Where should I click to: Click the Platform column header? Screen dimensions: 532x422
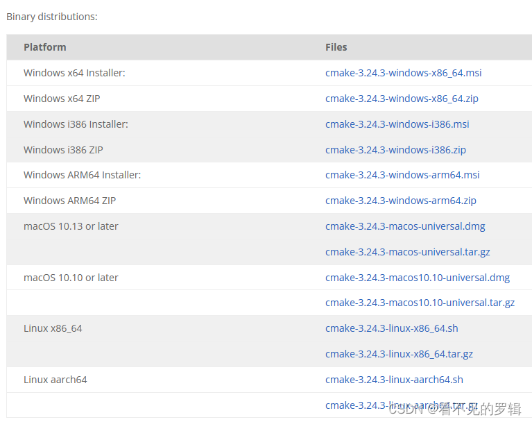coord(45,47)
